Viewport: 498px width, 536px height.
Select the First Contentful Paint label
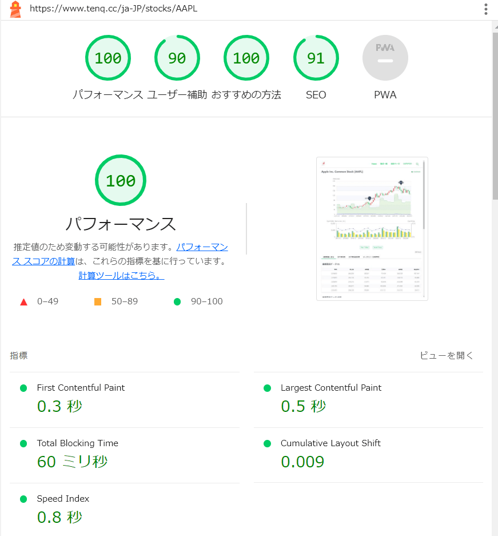click(x=81, y=388)
